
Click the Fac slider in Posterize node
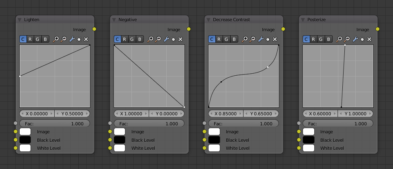338,124
